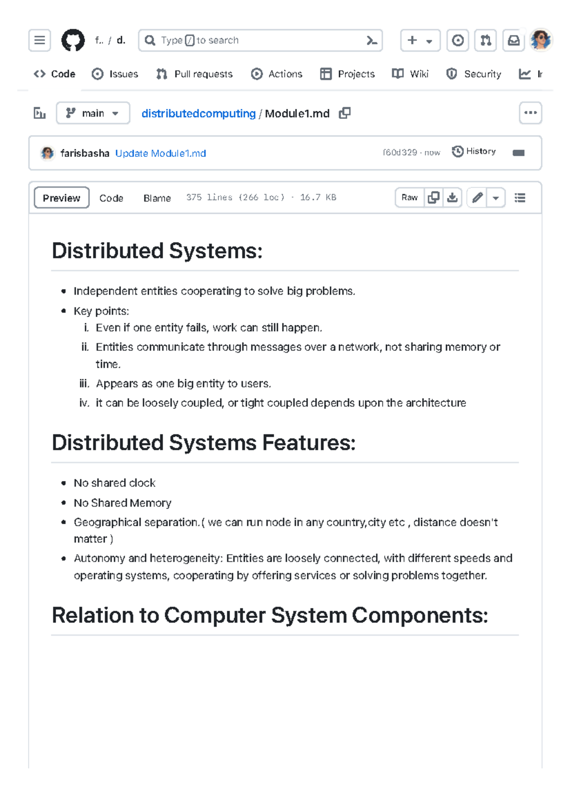Open the hamburger navigation menu
The width and height of the screenshot is (570, 807).
39,40
